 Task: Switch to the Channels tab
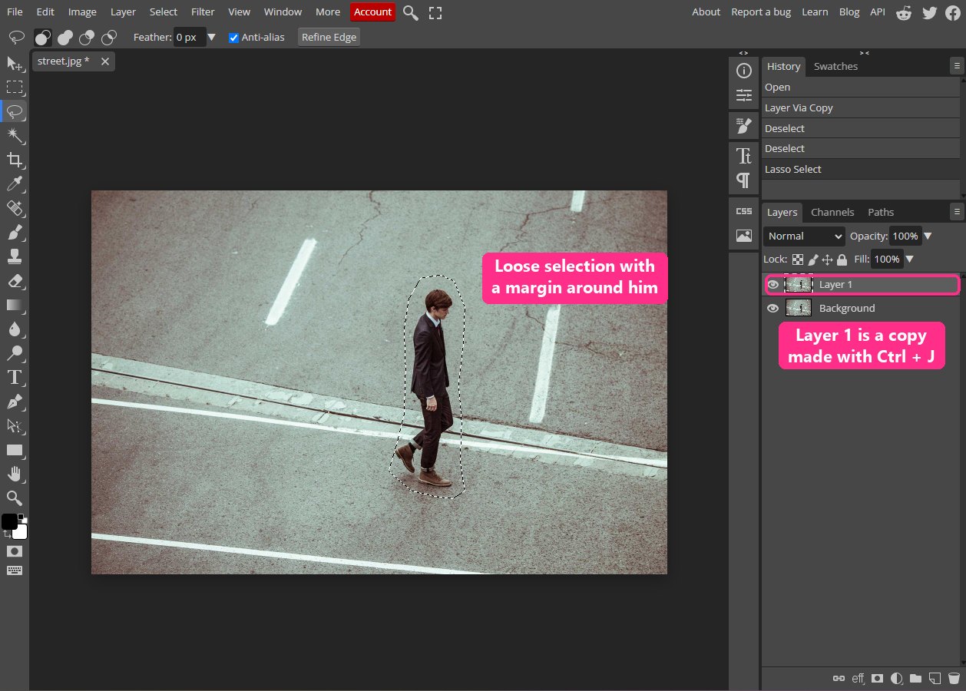[832, 212]
